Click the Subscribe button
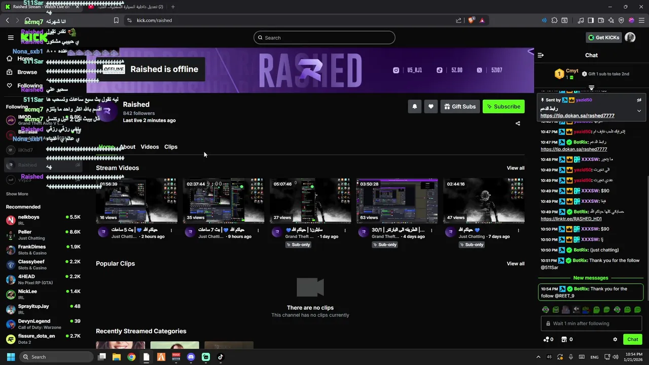 click(x=503, y=106)
